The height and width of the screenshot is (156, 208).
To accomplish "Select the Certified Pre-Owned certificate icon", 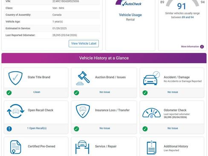I will coord(16,147).
